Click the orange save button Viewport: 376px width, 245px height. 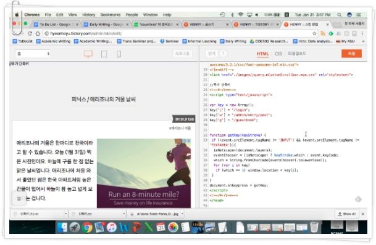click(351, 54)
